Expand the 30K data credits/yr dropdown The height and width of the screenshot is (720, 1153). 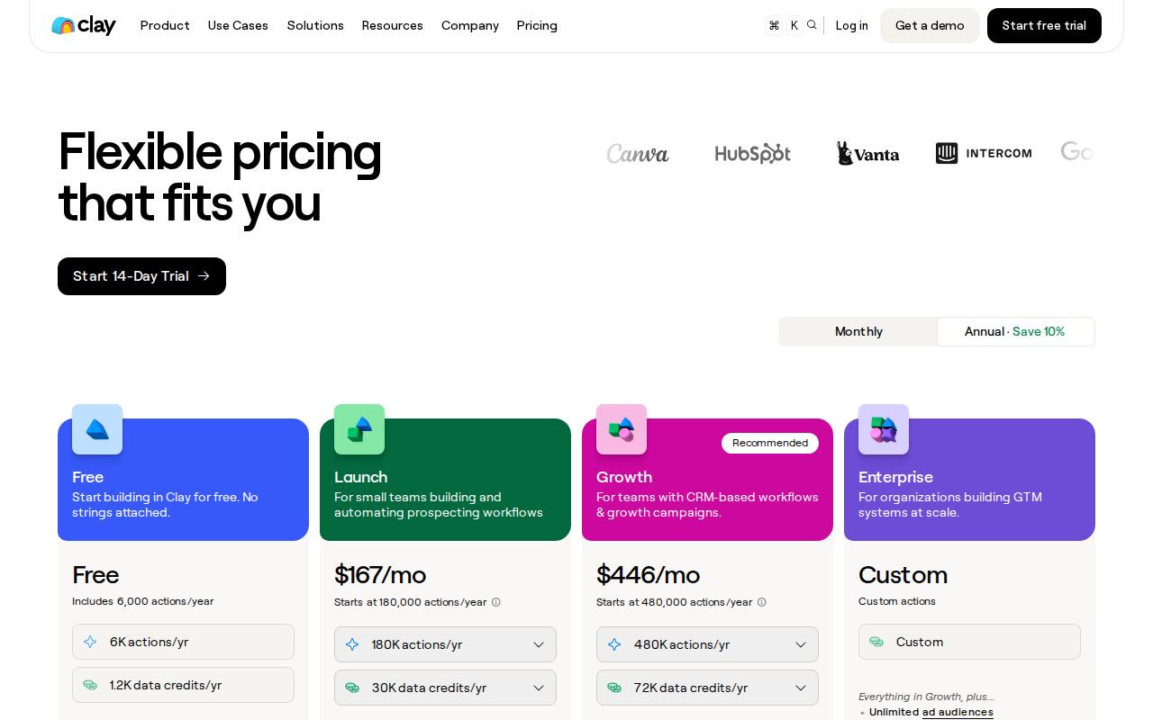(445, 688)
